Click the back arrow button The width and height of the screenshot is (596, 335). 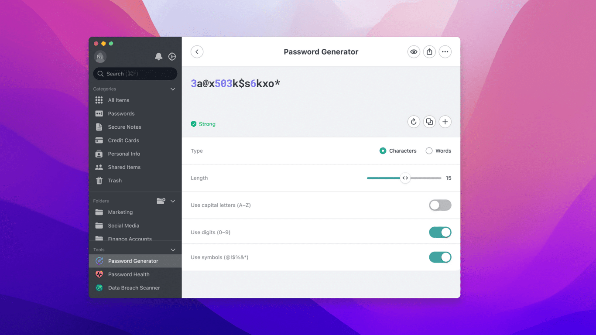point(197,52)
